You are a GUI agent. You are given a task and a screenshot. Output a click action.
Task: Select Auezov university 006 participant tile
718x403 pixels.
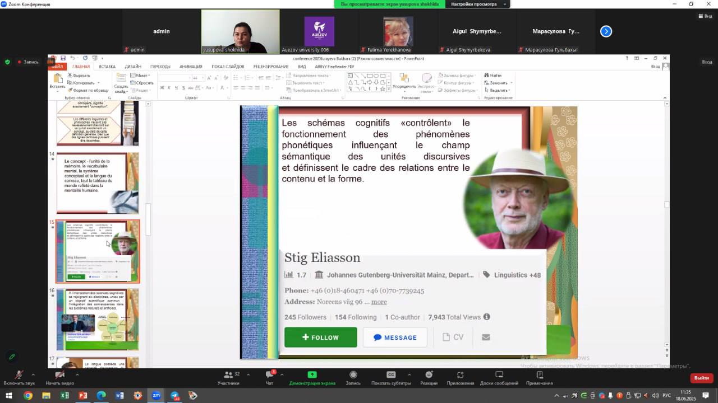(319, 31)
